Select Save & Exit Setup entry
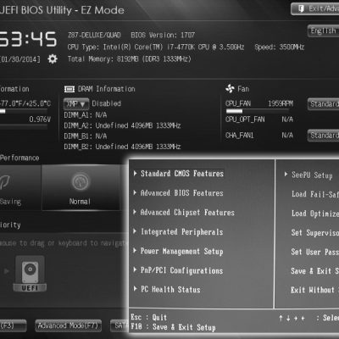The height and width of the screenshot is (339, 339). 315,271
